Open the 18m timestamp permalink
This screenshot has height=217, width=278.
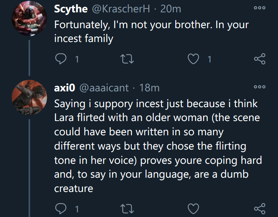(x=149, y=88)
